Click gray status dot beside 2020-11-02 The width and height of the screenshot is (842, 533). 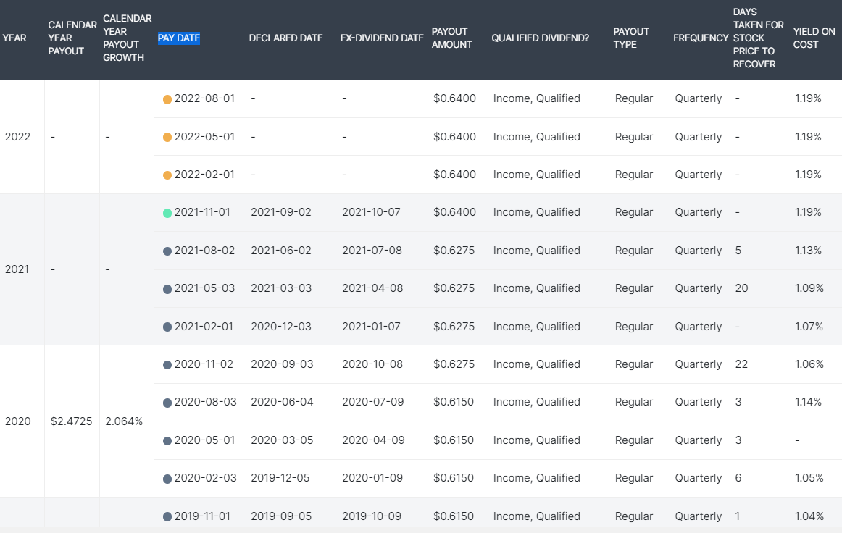click(x=167, y=365)
